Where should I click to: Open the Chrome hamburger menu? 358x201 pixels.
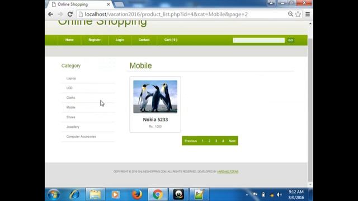click(308, 14)
